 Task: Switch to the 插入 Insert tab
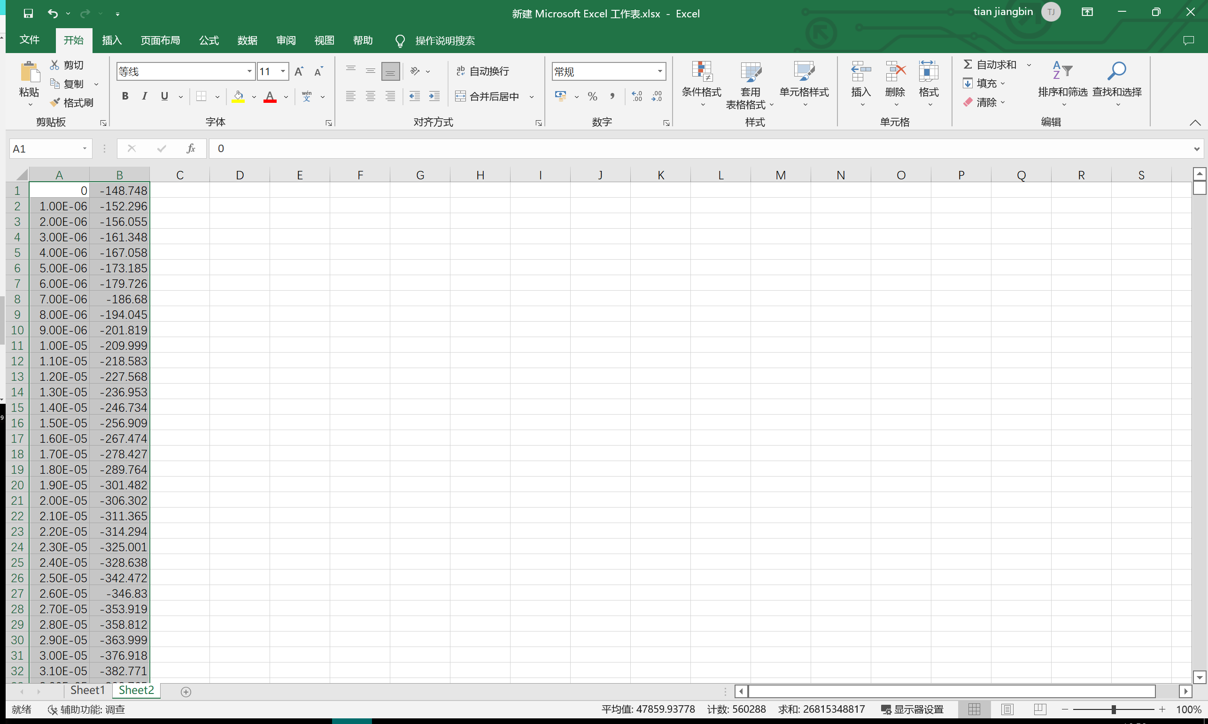click(112, 40)
